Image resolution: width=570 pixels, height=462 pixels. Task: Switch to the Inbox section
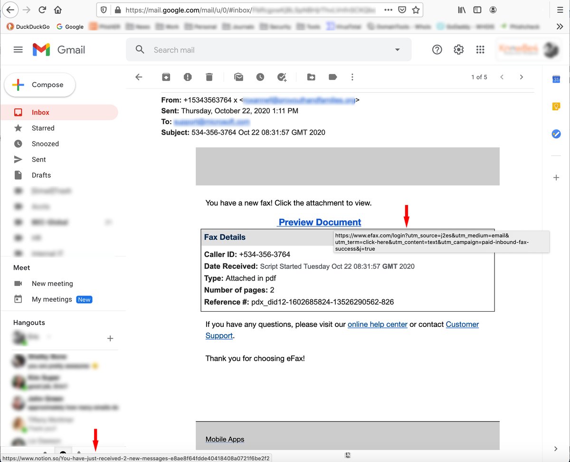click(x=40, y=112)
